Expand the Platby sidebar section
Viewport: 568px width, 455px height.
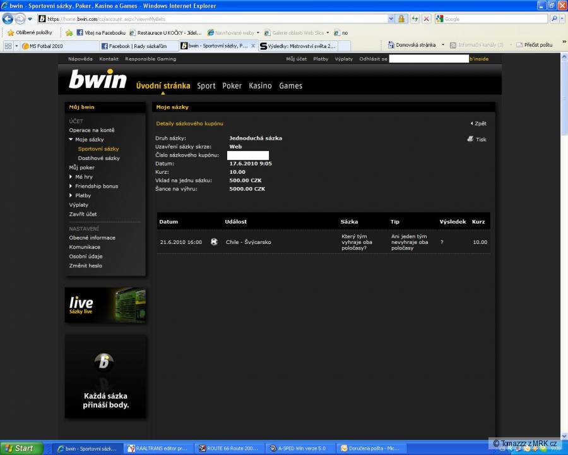click(x=71, y=196)
